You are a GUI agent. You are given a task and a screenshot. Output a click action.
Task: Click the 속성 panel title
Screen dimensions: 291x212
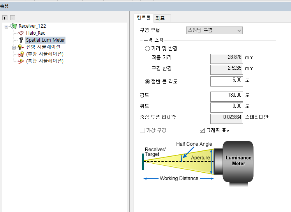[4, 6]
